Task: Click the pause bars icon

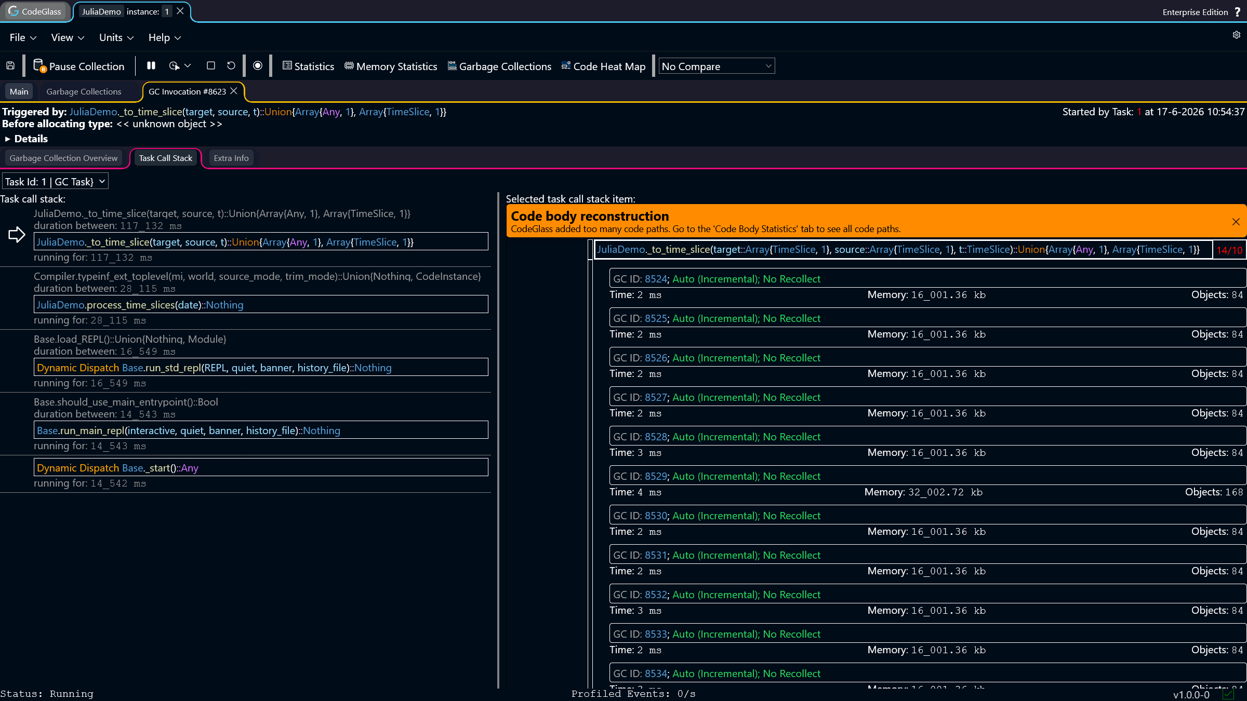Action: pos(151,66)
